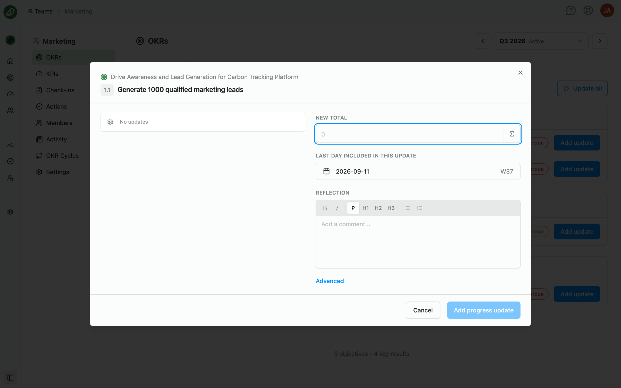This screenshot has height=388, width=621.
Task: Click the gear settings icon in left rail
Action: (x=10, y=212)
